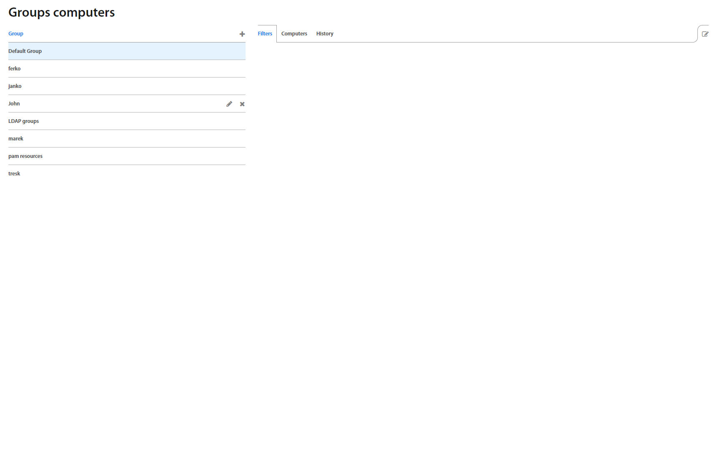Add a new computer group
The image size is (717, 450).
coord(242,34)
